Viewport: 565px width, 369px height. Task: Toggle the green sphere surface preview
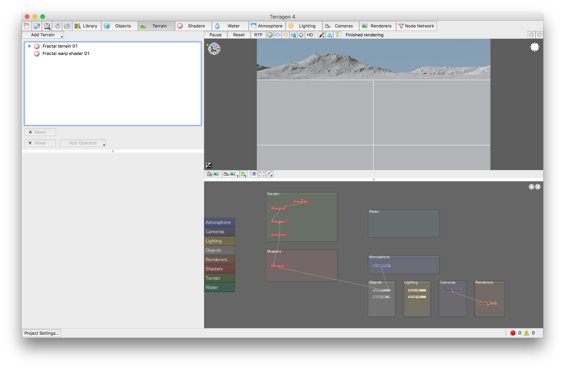[x=270, y=35]
